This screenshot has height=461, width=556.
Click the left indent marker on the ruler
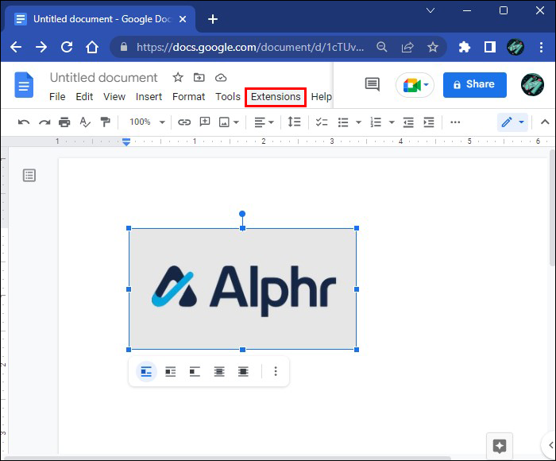pyautogui.click(x=126, y=142)
